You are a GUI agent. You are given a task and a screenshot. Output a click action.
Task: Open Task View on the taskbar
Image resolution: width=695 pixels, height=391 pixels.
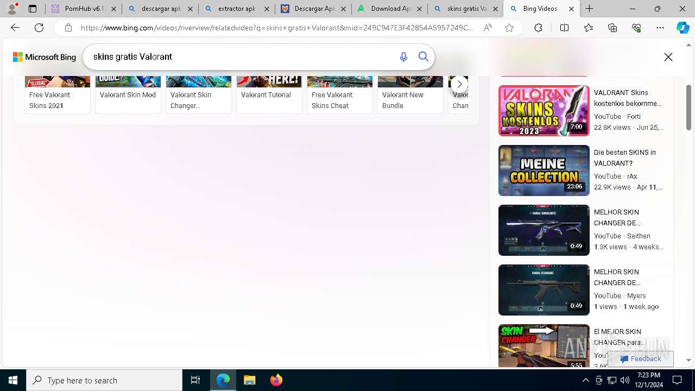pos(195,380)
